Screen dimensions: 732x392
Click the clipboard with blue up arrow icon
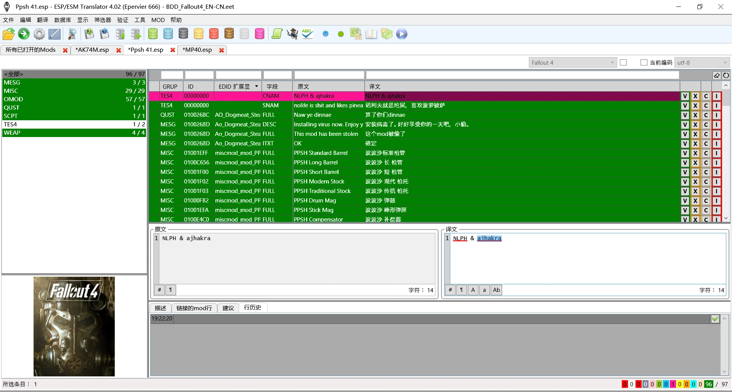point(104,34)
